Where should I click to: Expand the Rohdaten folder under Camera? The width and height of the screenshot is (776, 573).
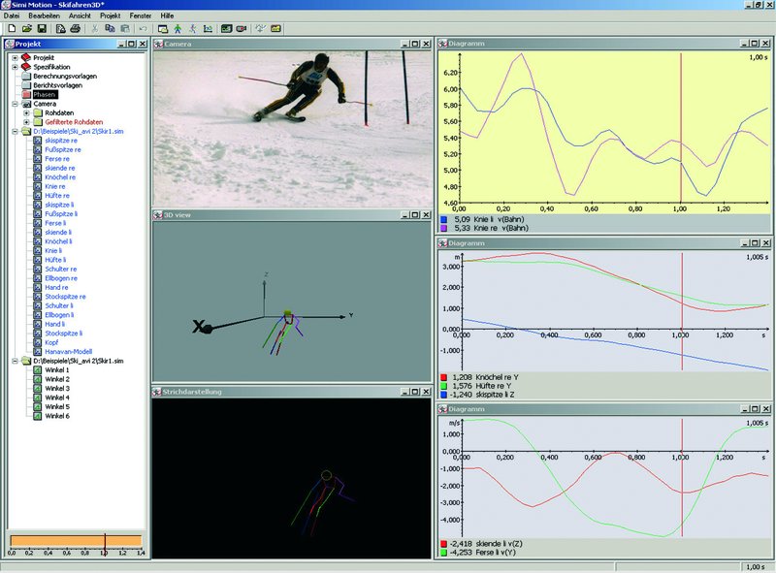(26, 112)
